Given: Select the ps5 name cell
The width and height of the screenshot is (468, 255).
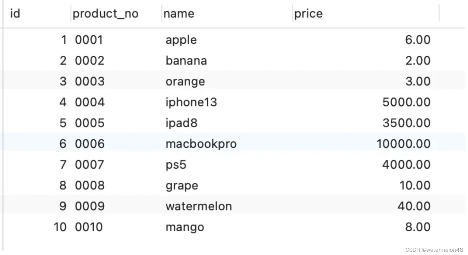Looking at the screenshot, I should pyautogui.click(x=176, y=165).
